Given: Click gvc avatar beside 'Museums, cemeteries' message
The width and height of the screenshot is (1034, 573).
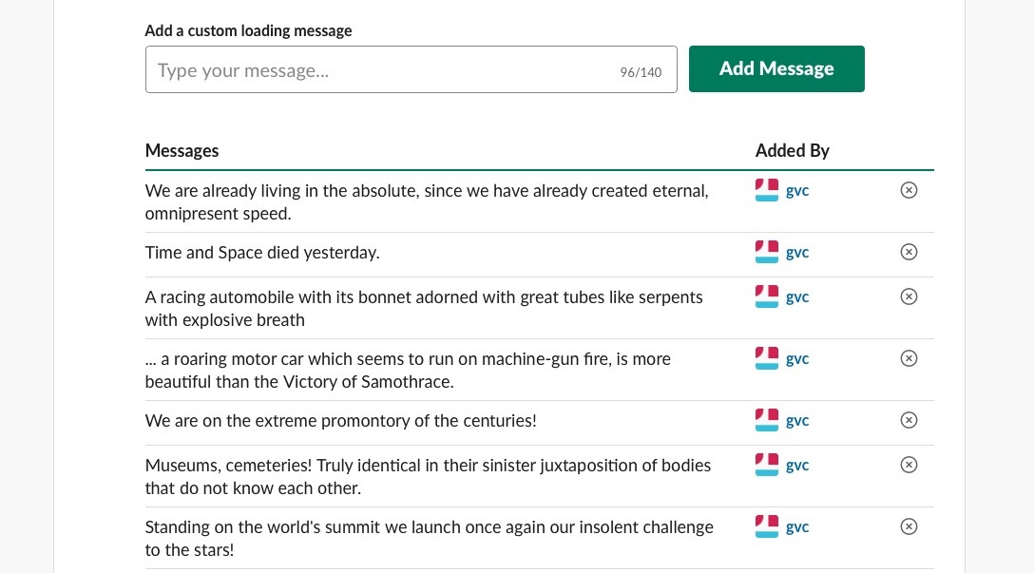Looking at the screenshot, I should tap(766, 465).
